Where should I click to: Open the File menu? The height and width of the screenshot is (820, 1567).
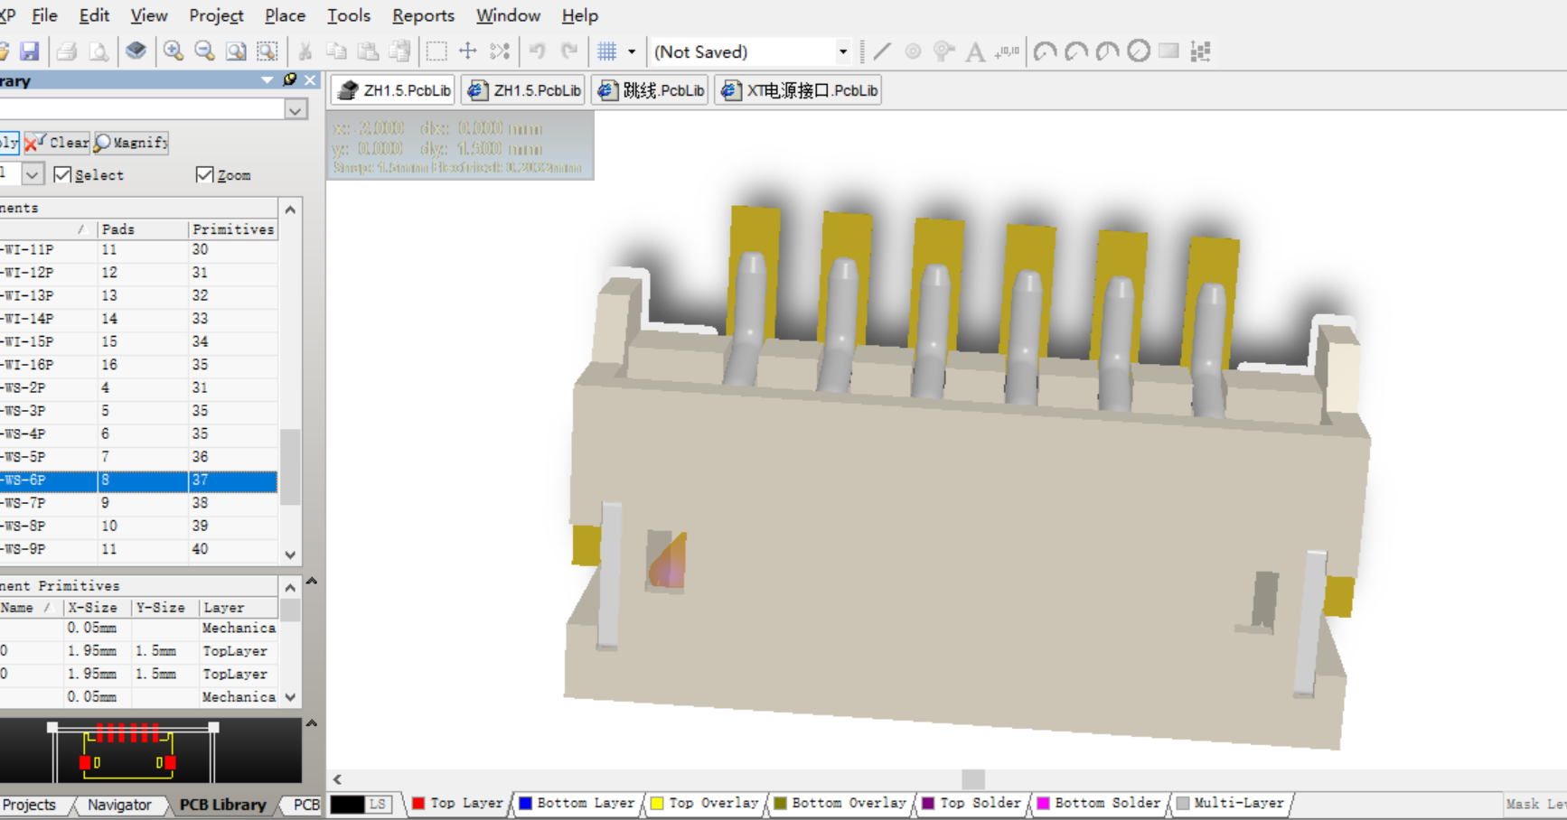coord(44,15)
